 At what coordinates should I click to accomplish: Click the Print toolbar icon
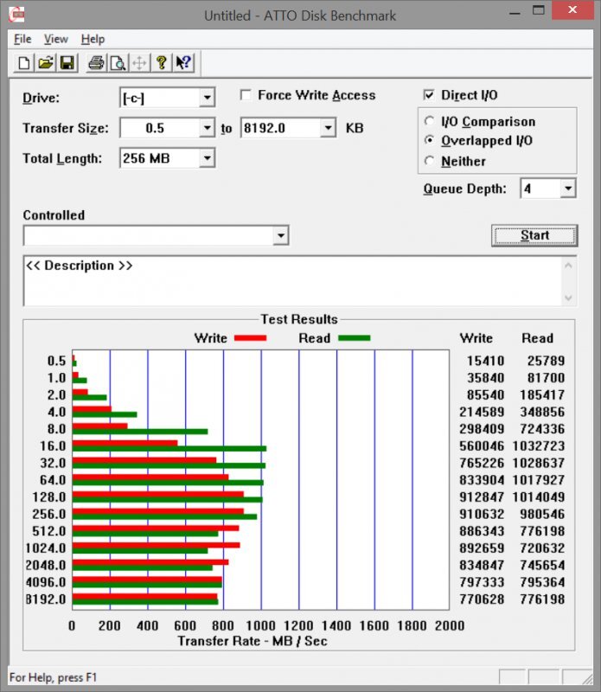point(96,62)
